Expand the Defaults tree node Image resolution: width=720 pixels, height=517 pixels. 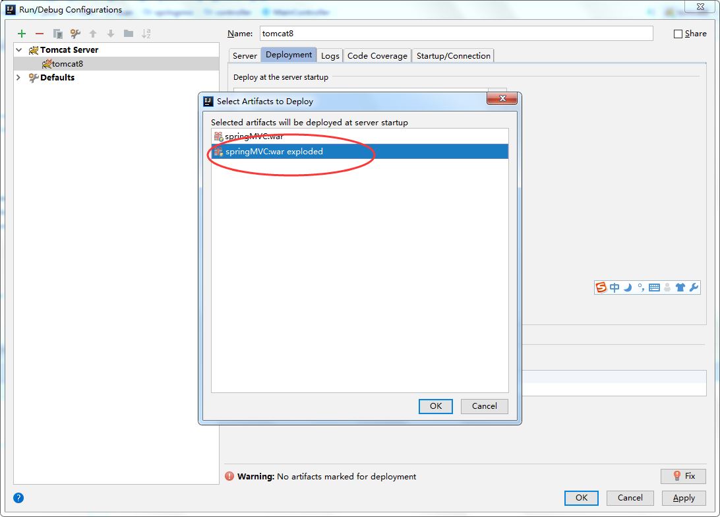(18, 77)
